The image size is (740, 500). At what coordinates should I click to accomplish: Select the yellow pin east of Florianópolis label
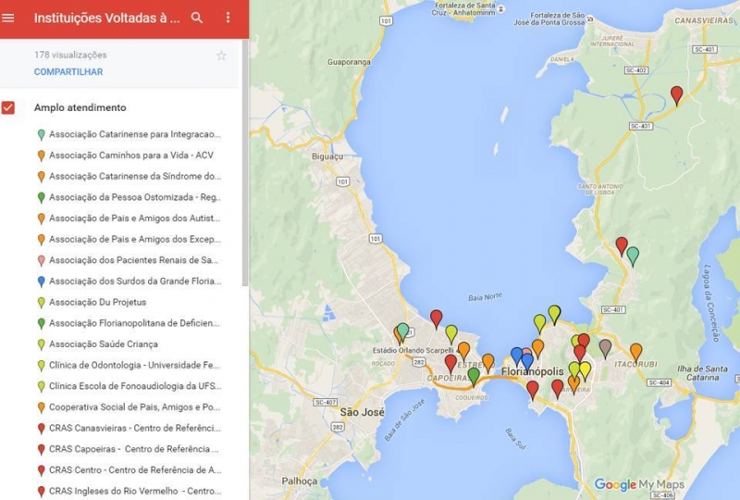pos(585,371)
